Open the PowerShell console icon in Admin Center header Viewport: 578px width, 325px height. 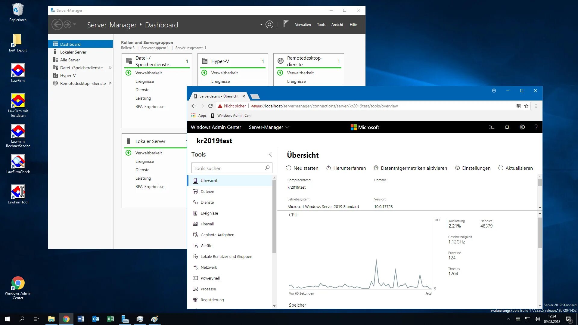click(492, 127)
